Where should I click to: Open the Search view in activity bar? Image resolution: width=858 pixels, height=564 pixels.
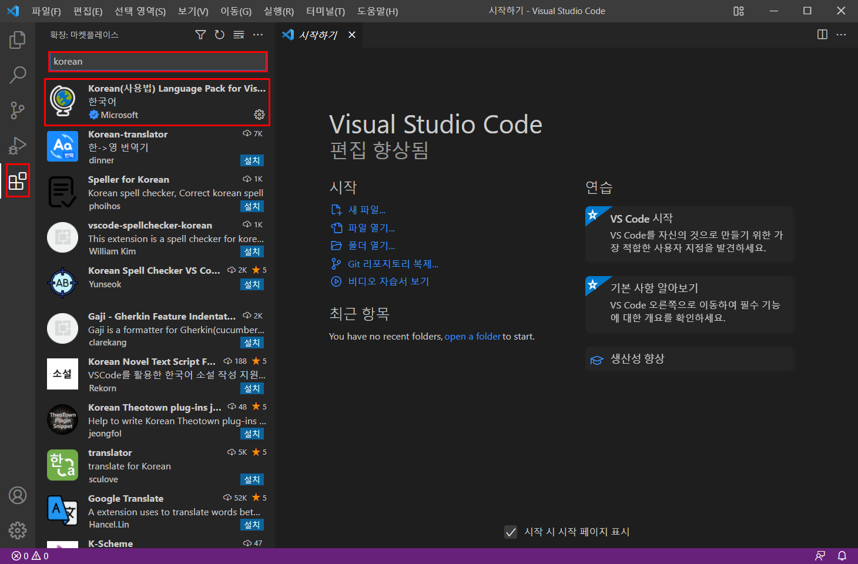click(x=18, y=75)
